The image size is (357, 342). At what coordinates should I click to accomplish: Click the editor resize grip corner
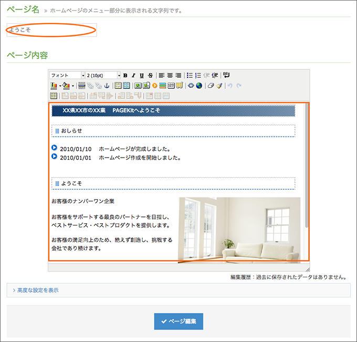307,270
